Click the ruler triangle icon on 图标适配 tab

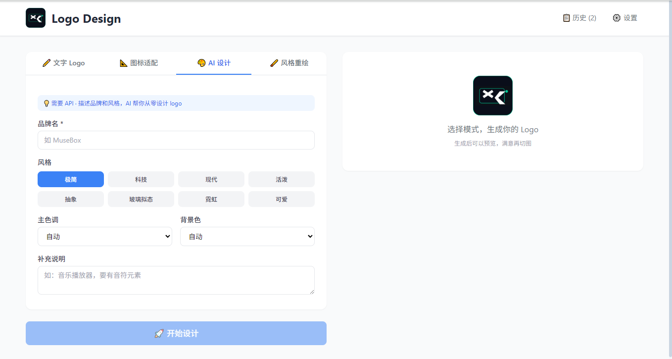pyautogui.click(x=124, y=63)
